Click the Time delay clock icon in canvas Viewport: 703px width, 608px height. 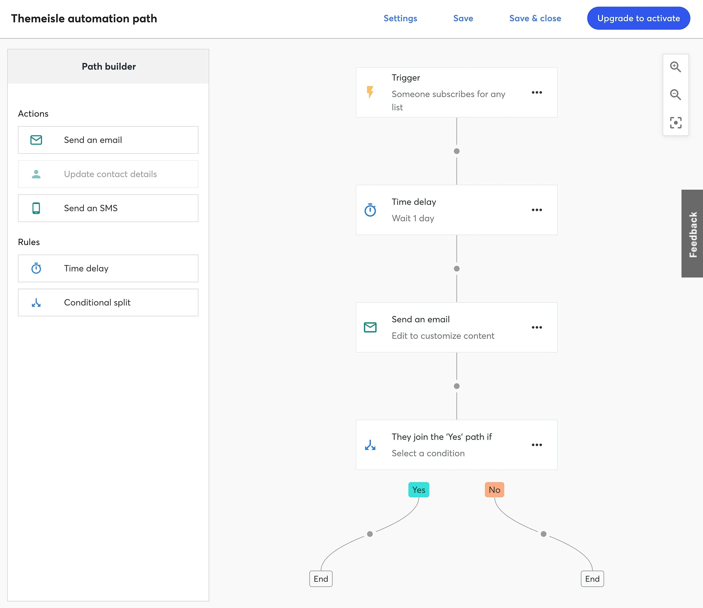coord(371,210)
